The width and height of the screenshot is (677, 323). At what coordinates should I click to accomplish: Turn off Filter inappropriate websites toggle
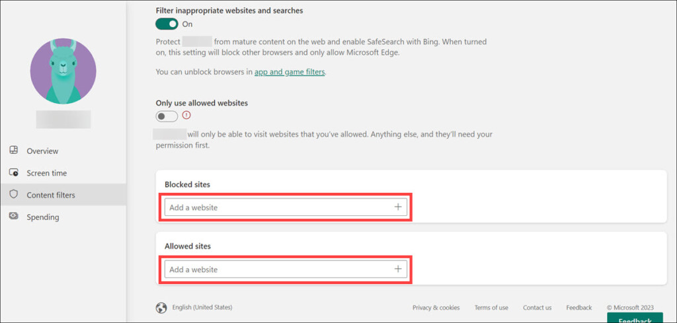[167, 24]
